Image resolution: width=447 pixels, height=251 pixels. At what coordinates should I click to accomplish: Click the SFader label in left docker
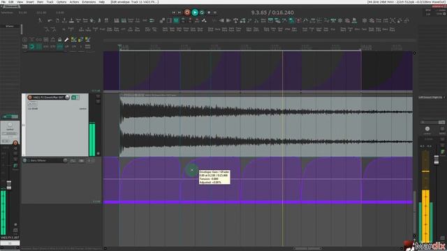[x=10, y=26]
